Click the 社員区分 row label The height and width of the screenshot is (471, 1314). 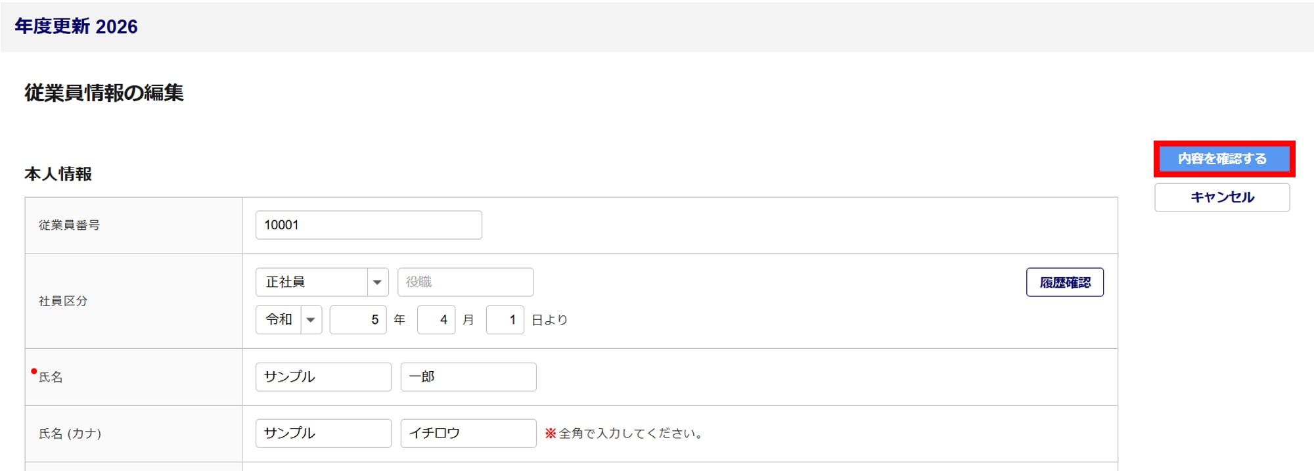pyautogui.click(x=63, y=301)
